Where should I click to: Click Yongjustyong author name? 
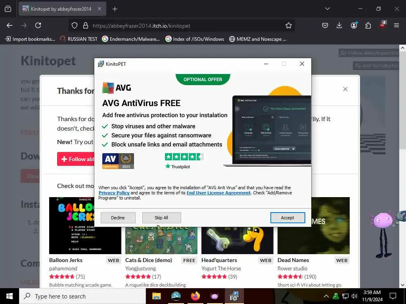pyautogui.click(x=141, y=269)
